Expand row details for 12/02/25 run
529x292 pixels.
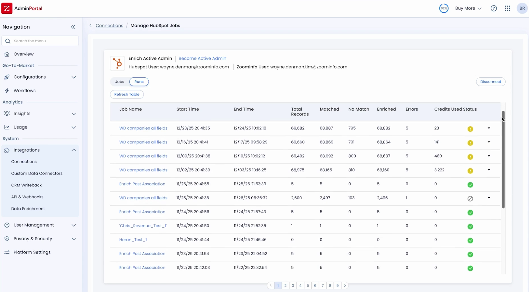[x=489, y=170]
